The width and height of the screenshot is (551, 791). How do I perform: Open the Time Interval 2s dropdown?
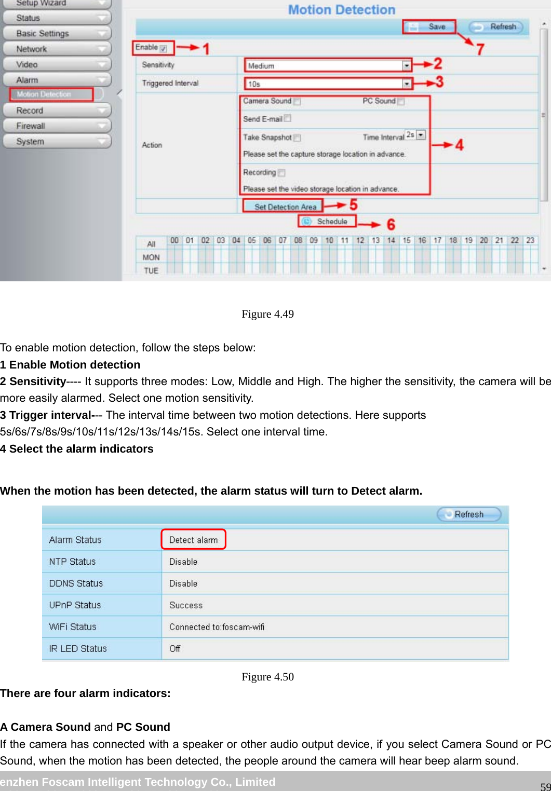pyautogui.click(x=415, y=135)
